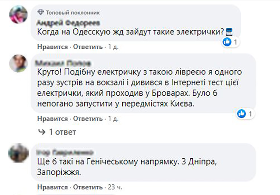
Task: Toggle "Нравится" on the Odessa railway comment
Action: [x=53, y=47]
